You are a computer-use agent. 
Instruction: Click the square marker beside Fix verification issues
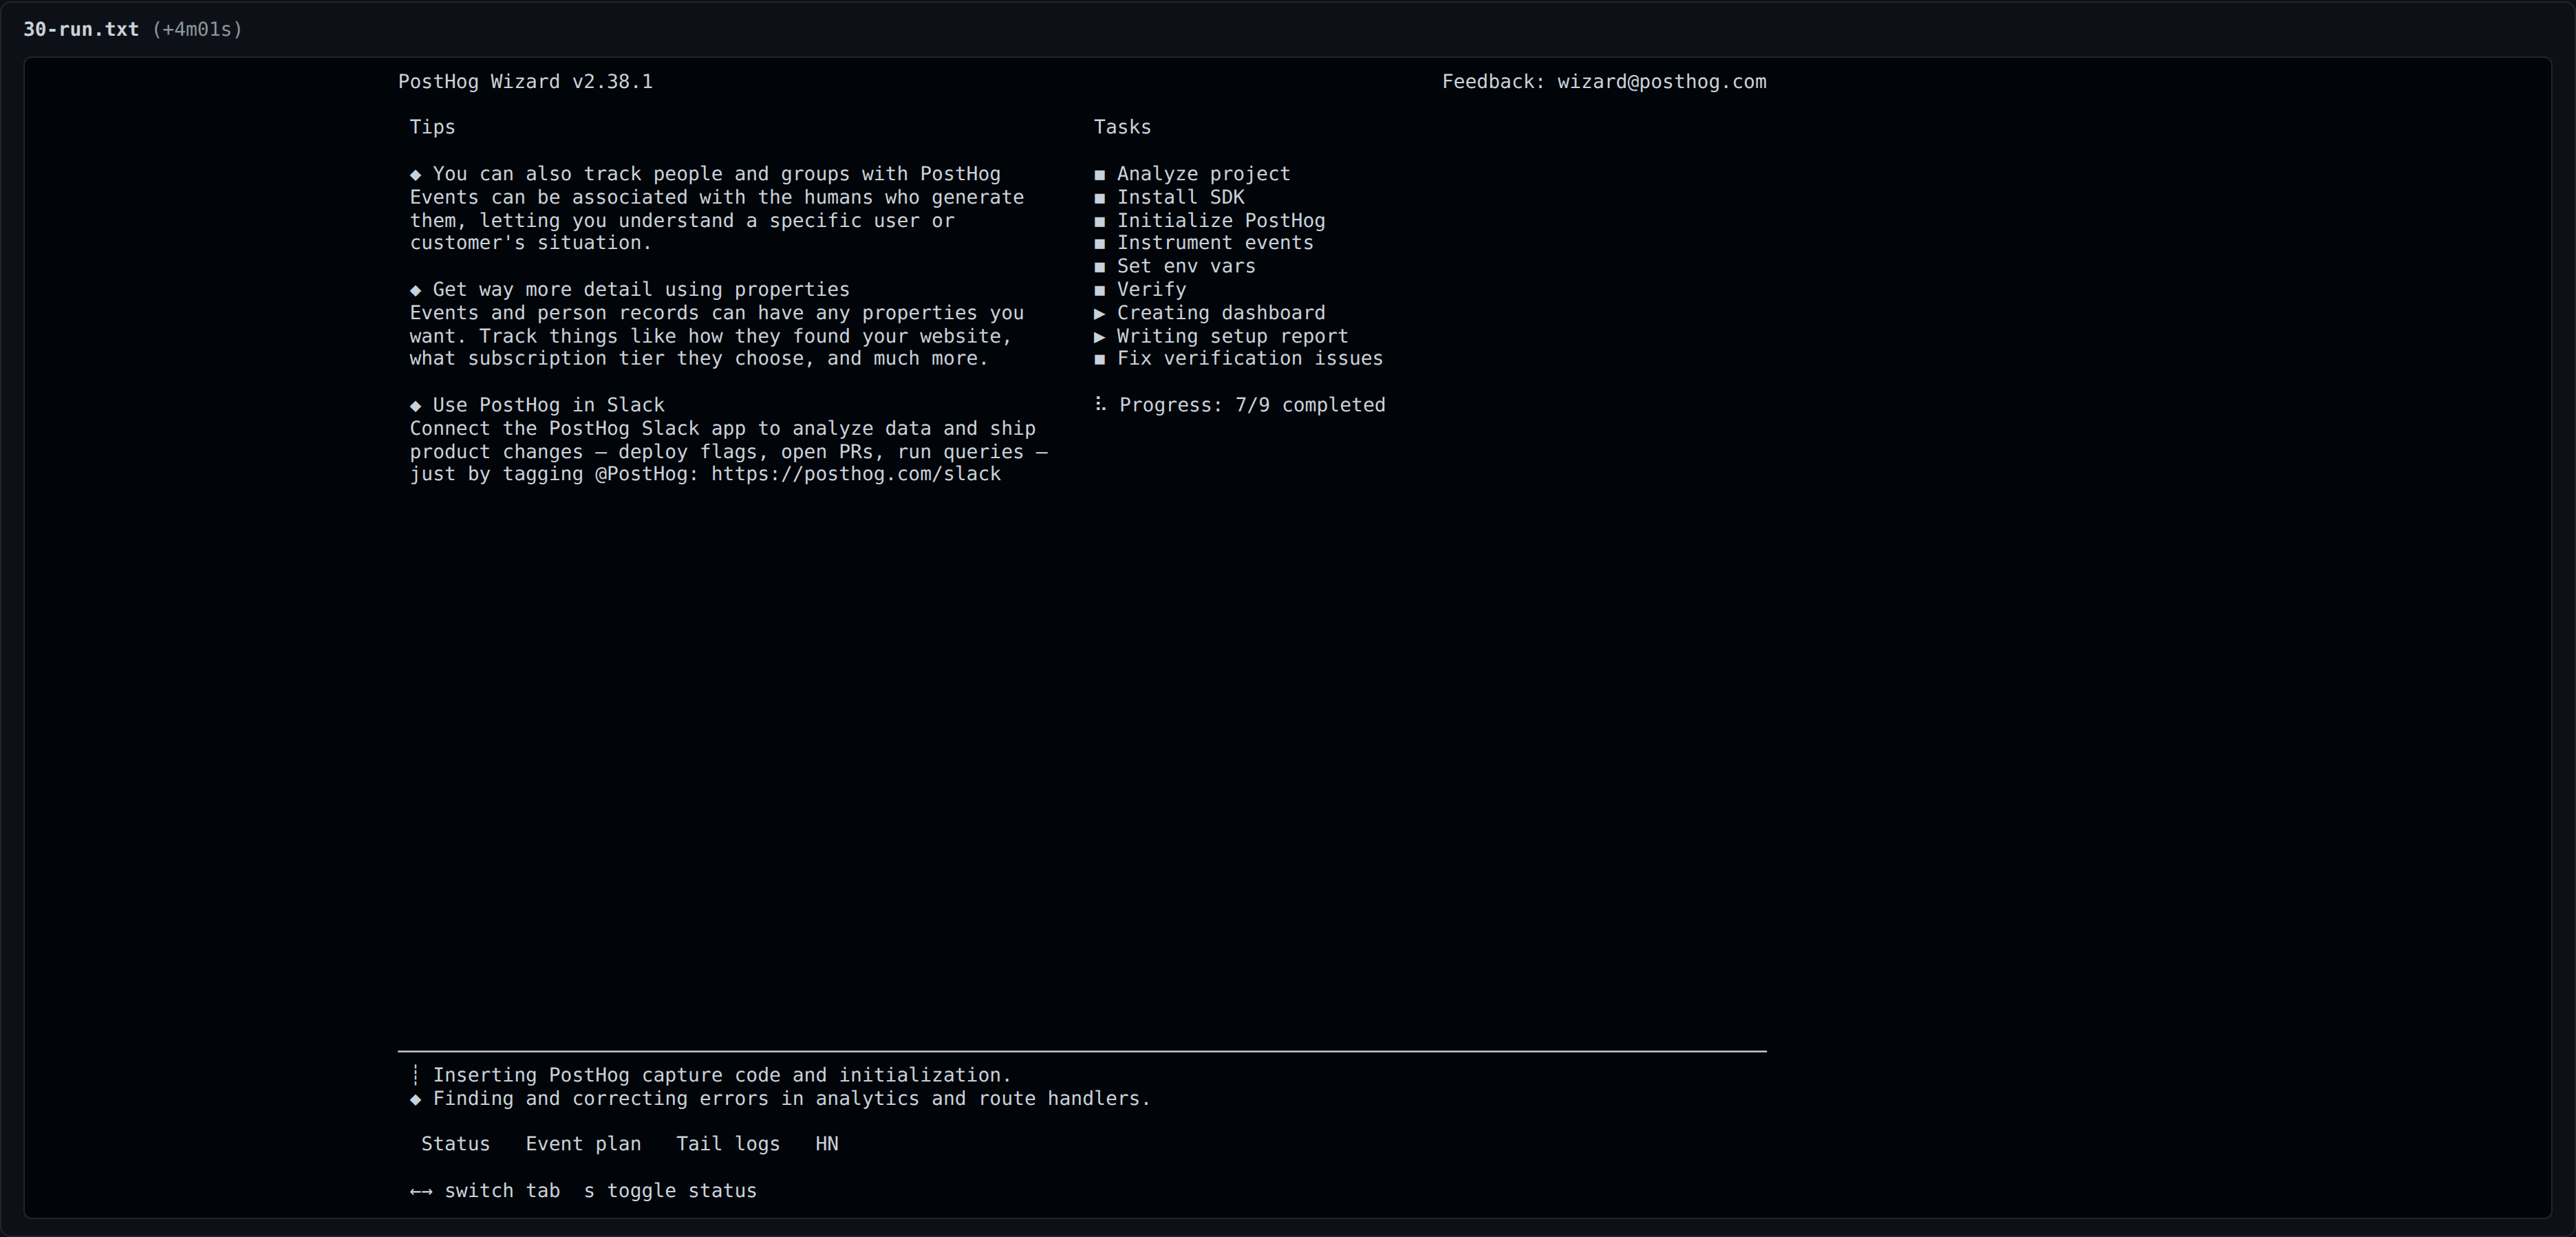(1100, 359)
